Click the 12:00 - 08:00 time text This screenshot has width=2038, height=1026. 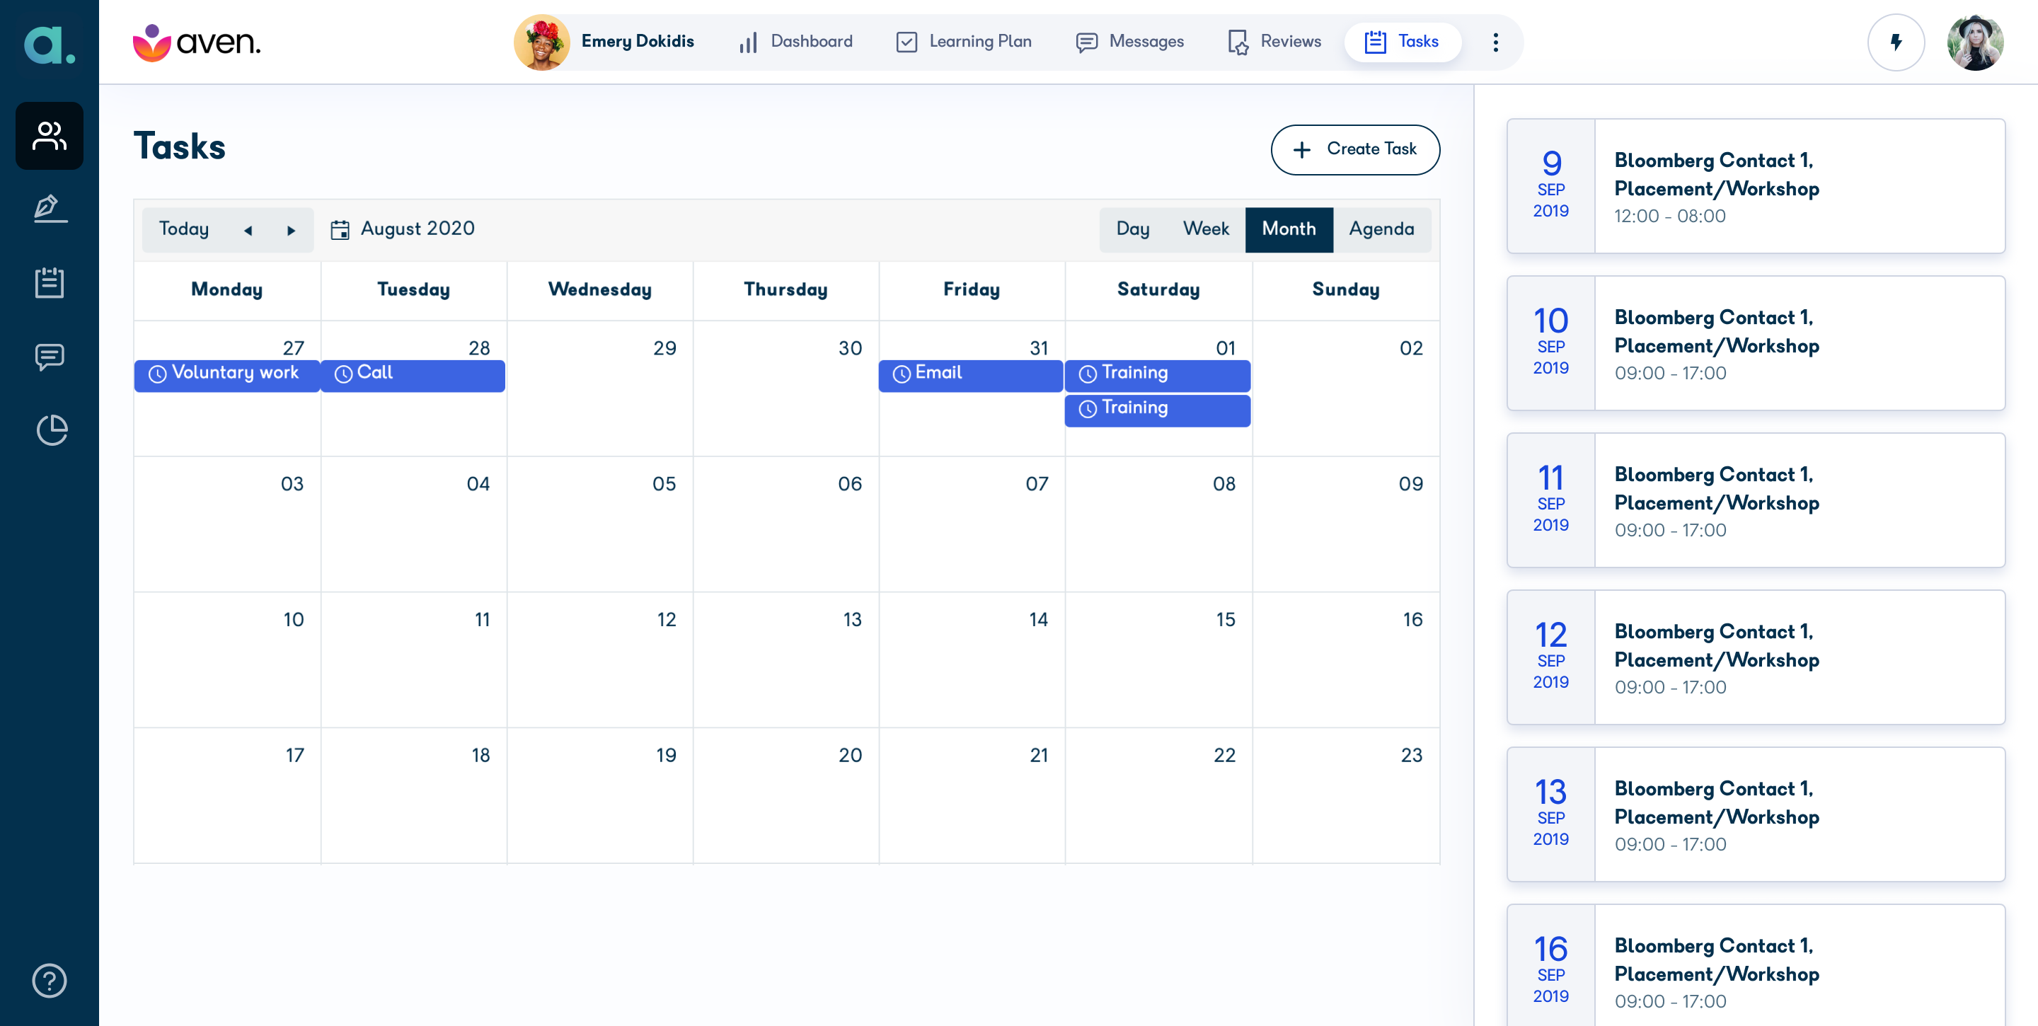[x=1670, y=216]
